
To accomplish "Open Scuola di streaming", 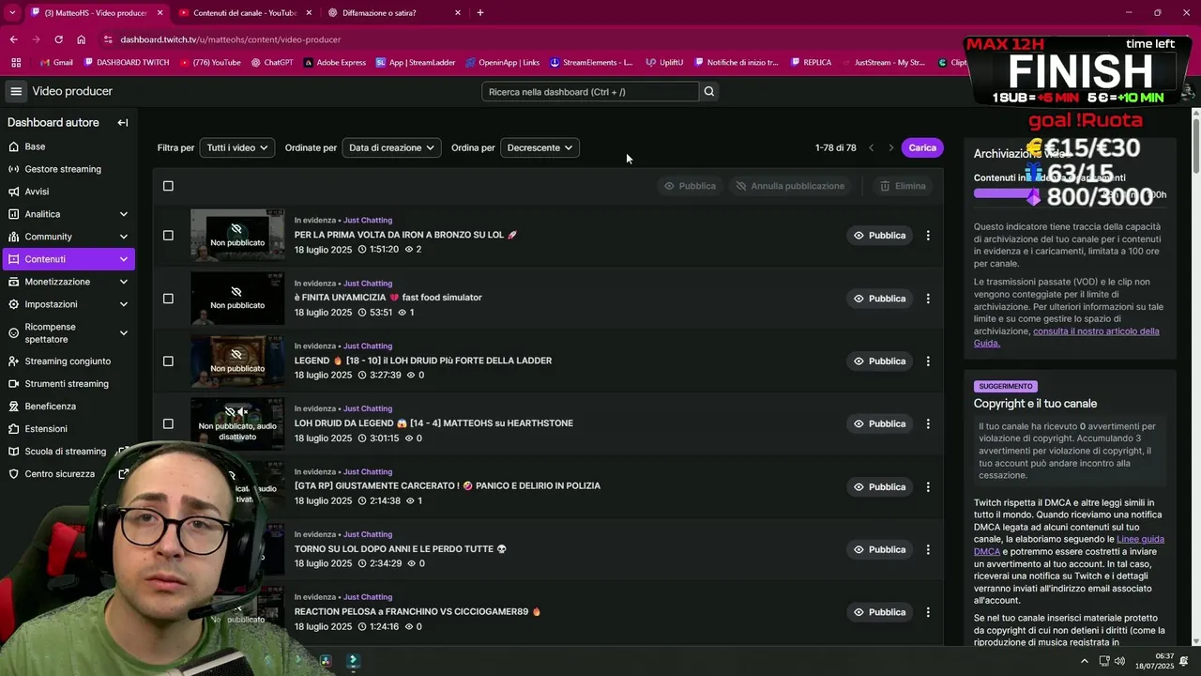I will coord(66,452).
